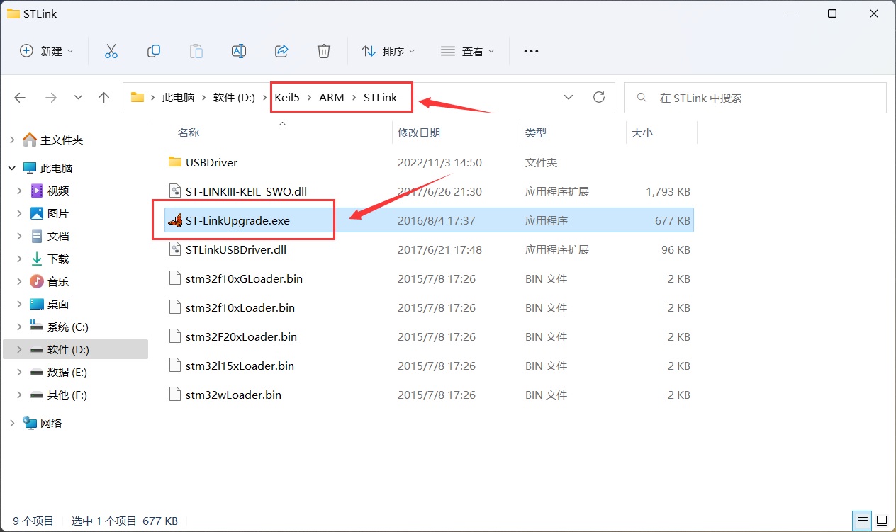Navigate back with the left arrow
The height and width of the screenshot is (532, 896).
[21, 98]
